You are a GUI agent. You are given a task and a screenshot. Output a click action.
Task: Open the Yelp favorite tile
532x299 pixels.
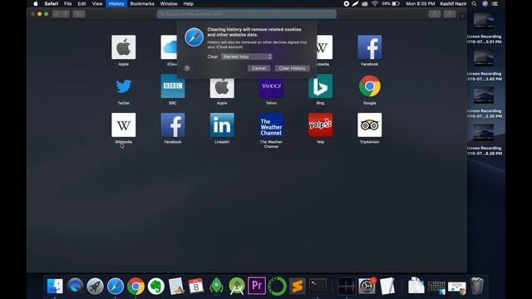click(320, 125)
